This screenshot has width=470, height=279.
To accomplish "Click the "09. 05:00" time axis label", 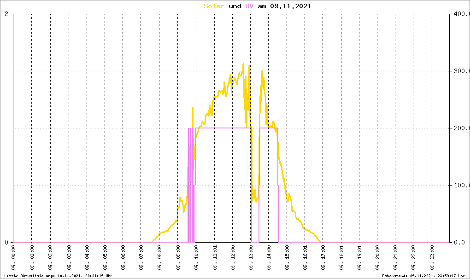I will (x=105, y=258).
